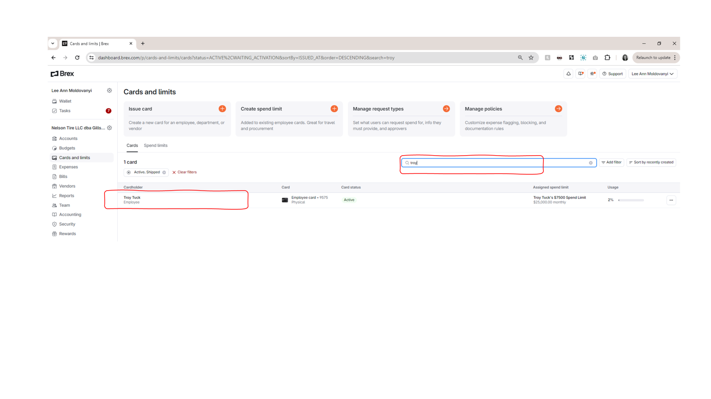
Task: Close the Cards and limits Brex tab
Action: (131, 43)
